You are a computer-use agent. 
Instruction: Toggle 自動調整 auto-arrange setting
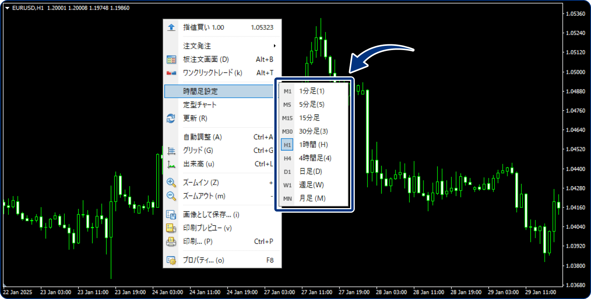[204, 137]
